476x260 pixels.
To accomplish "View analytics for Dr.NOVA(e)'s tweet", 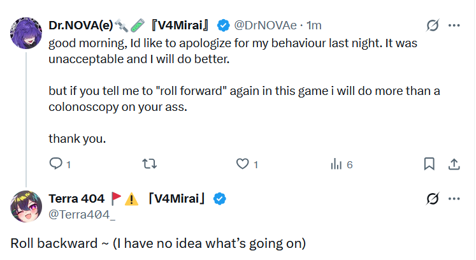I will [x=336, y=164].
